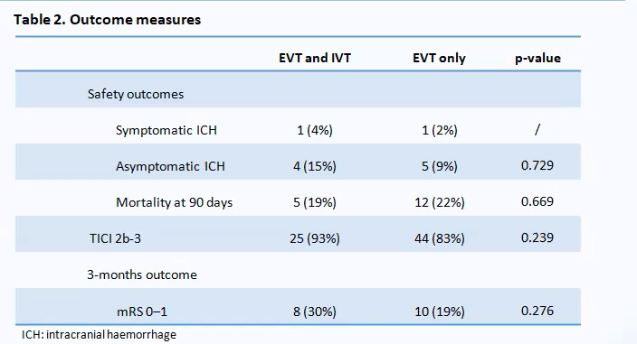Click the Asymptomatic ICH row label
Screen dimensions: 637x344
pos(170,166)
